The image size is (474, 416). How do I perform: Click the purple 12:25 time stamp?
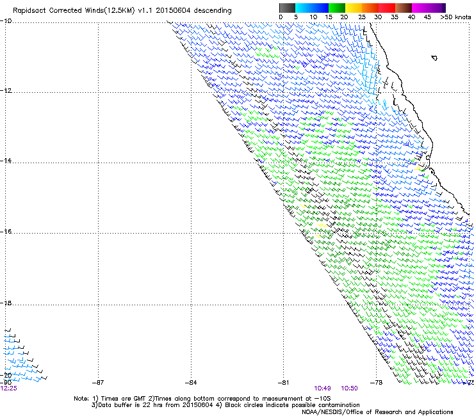(9, 388)
